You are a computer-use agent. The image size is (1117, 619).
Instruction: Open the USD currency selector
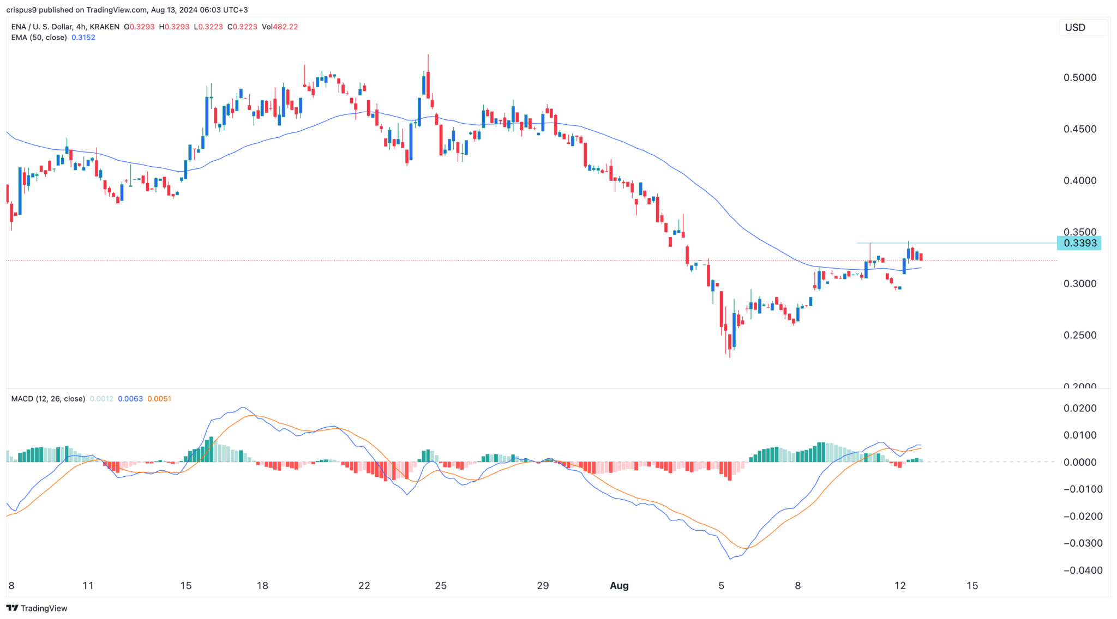1083,27
